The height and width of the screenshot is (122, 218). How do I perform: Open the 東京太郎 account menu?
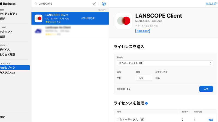[x=212, y=4]
